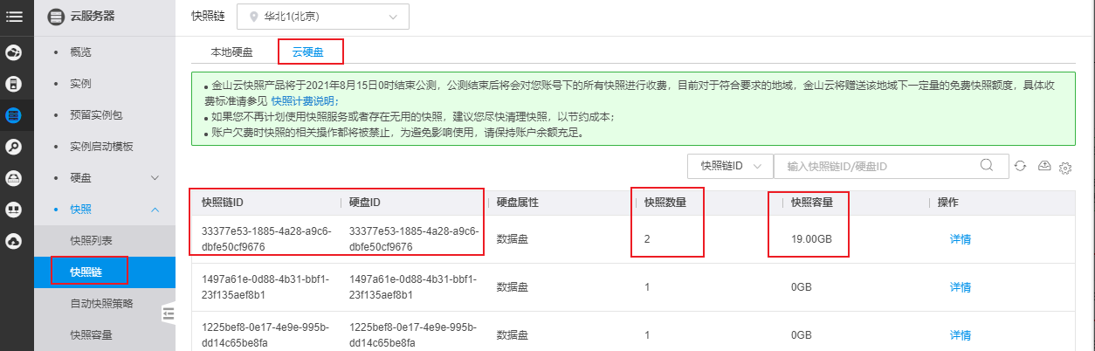Viewport: 1095px width, 351px height.
Task: Go to 预留实例包
Action: tap(96, 115)
